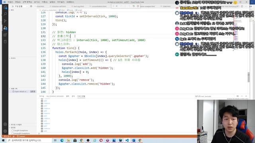Image resolution: width=255 pixels, height=143 pixels.
Task: Switch to Visual Studio Code in the taskbar
Action: click(127, 140)
